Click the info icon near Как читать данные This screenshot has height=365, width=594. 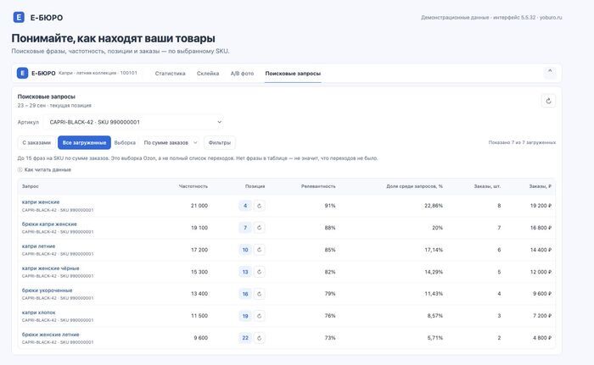20,170
